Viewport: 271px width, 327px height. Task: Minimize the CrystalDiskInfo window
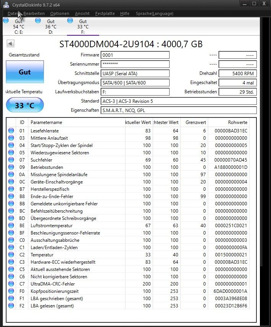pyautogui.click(x=245, y=3)
